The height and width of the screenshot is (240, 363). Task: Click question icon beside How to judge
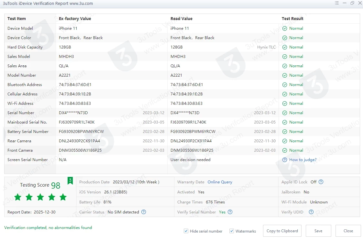pos(285,160)
